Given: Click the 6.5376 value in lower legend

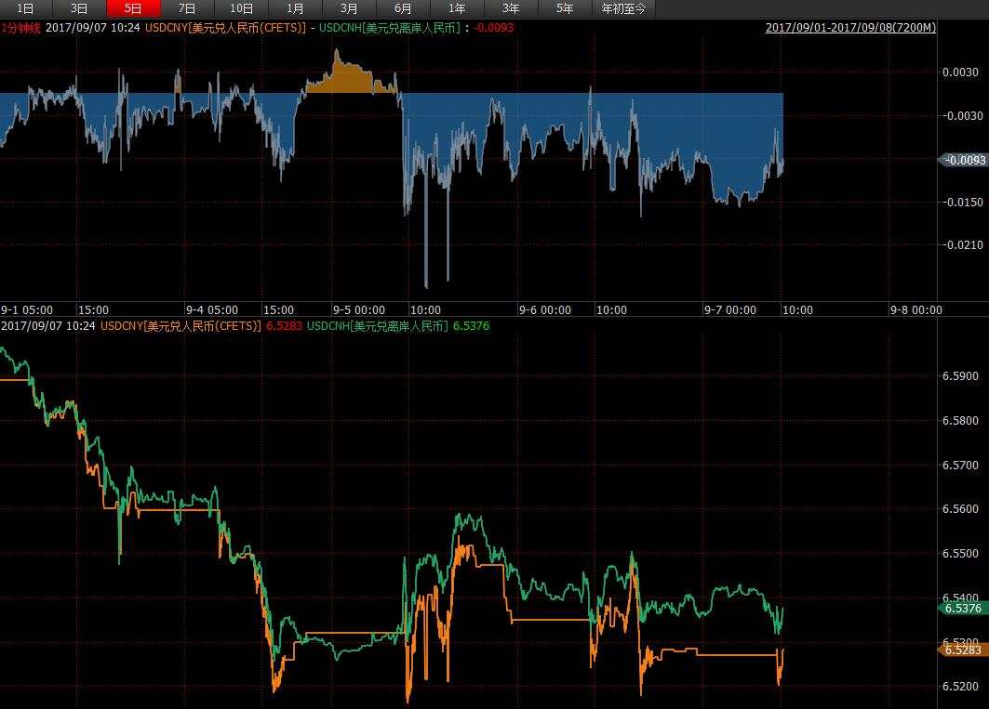Looking at the screenshot, I should (x=471, y=326).
